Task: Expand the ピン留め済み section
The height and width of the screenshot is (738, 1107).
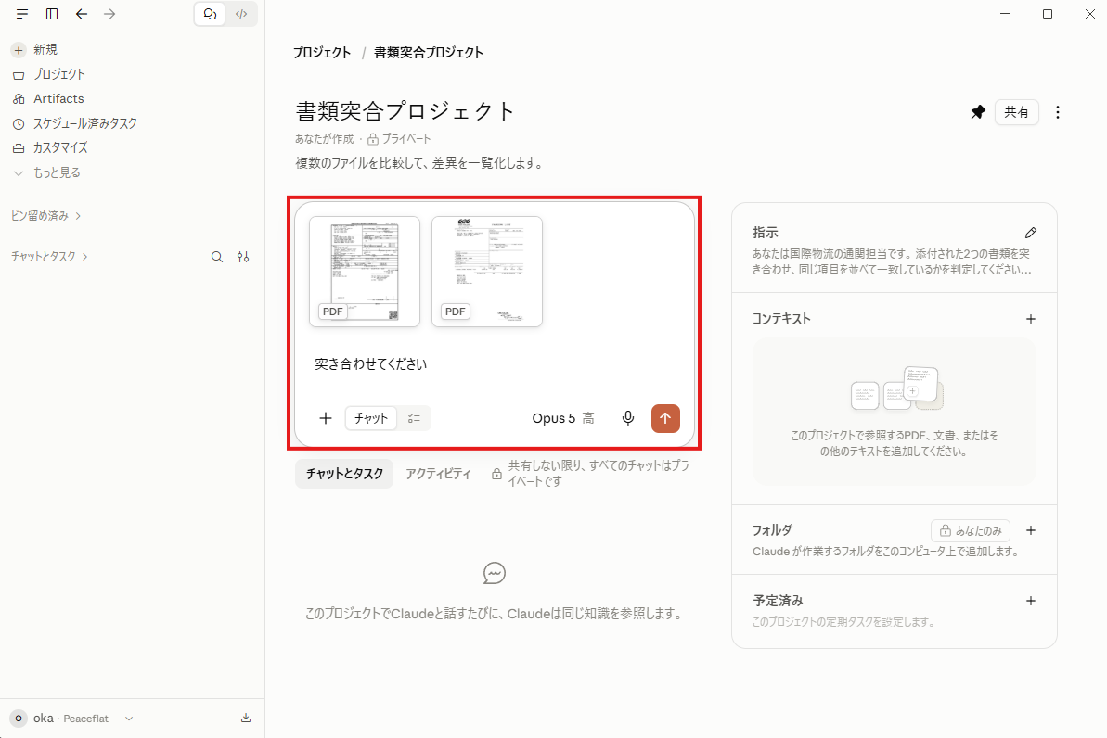Action: pos(45,216)
